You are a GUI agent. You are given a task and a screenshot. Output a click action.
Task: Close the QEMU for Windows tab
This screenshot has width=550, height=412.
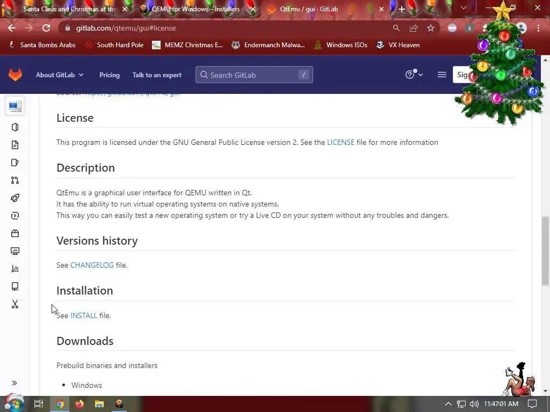tap(253, 9)
